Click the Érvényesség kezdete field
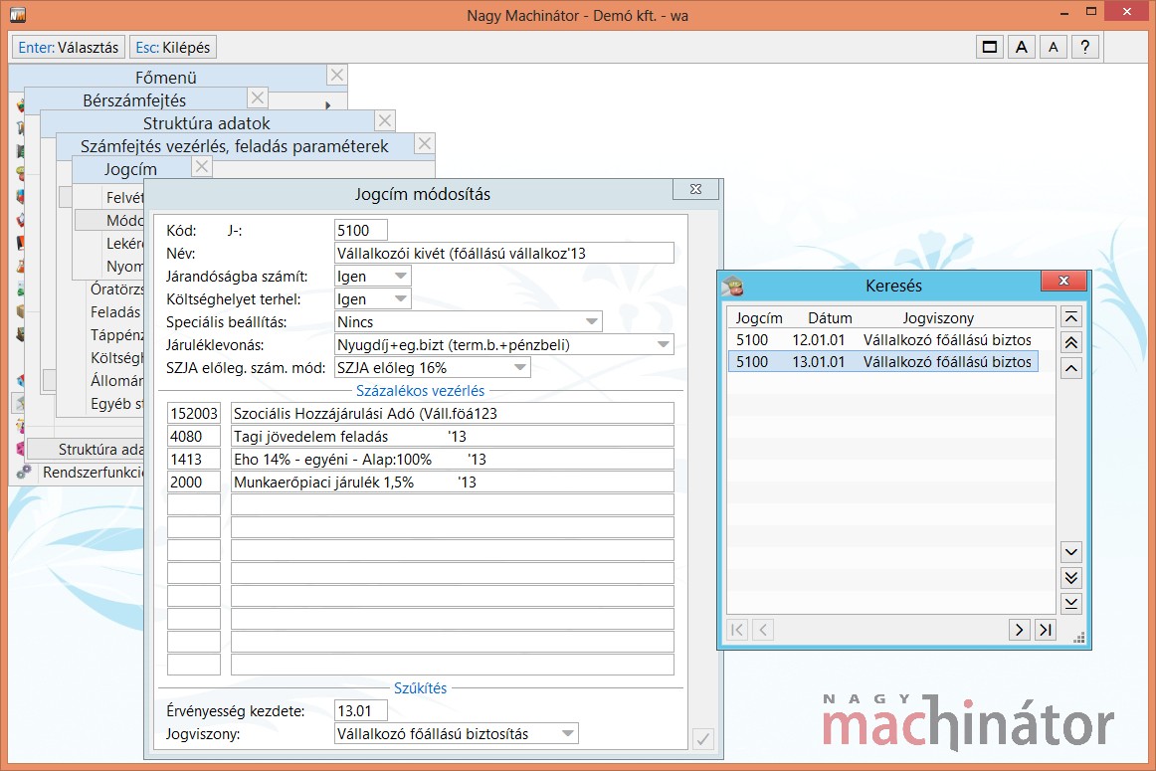1156x771 pixels. pyautogui.click(x=360, y=711)
